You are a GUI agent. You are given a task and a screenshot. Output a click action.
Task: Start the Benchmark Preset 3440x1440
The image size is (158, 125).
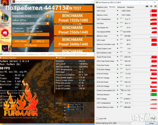point(73,42)
